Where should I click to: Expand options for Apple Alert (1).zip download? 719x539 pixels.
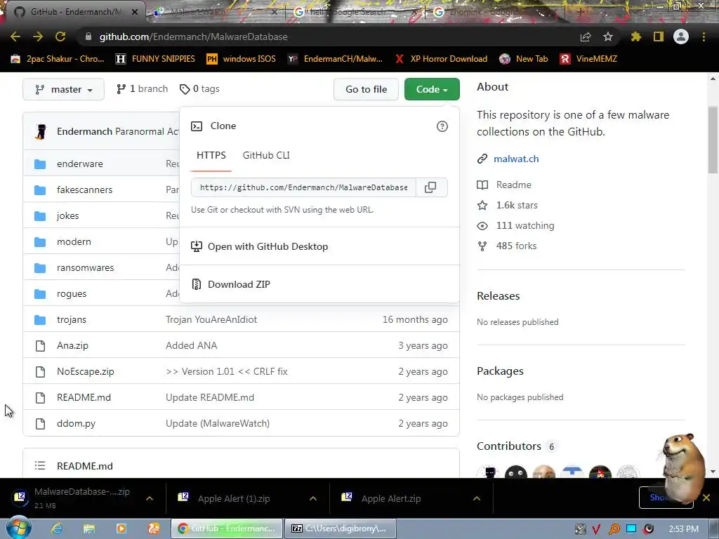[x=313, y=498]
